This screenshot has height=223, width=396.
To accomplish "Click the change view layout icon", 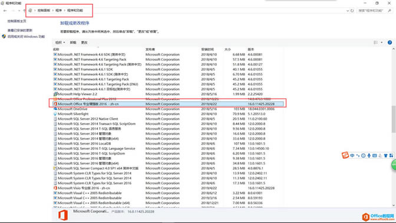I will point(376,42).
